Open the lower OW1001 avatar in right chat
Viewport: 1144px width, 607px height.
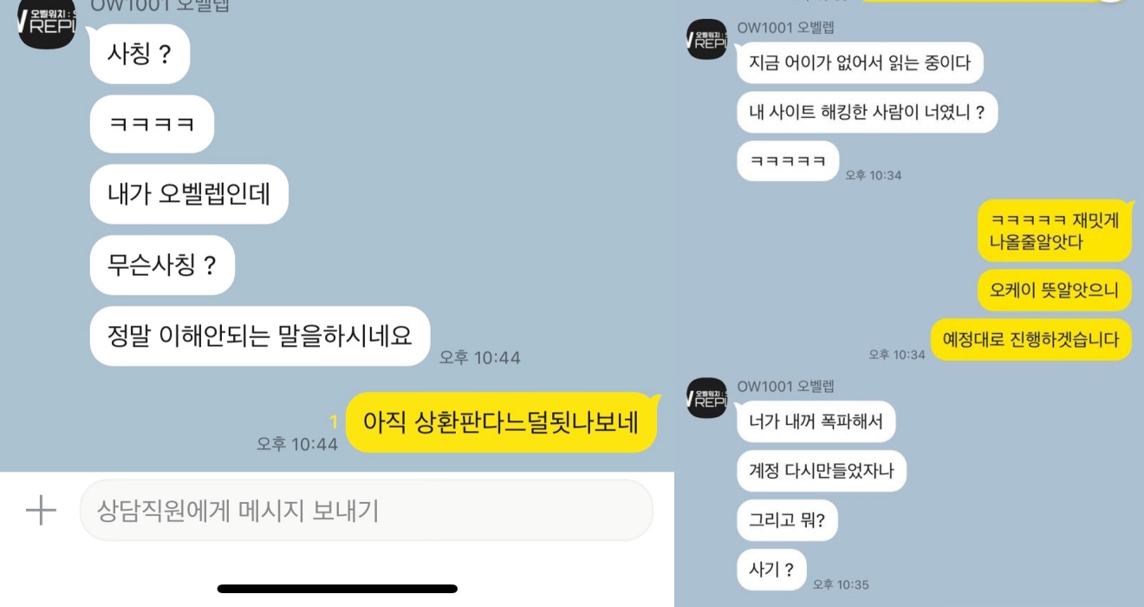(x=706, y=398)
